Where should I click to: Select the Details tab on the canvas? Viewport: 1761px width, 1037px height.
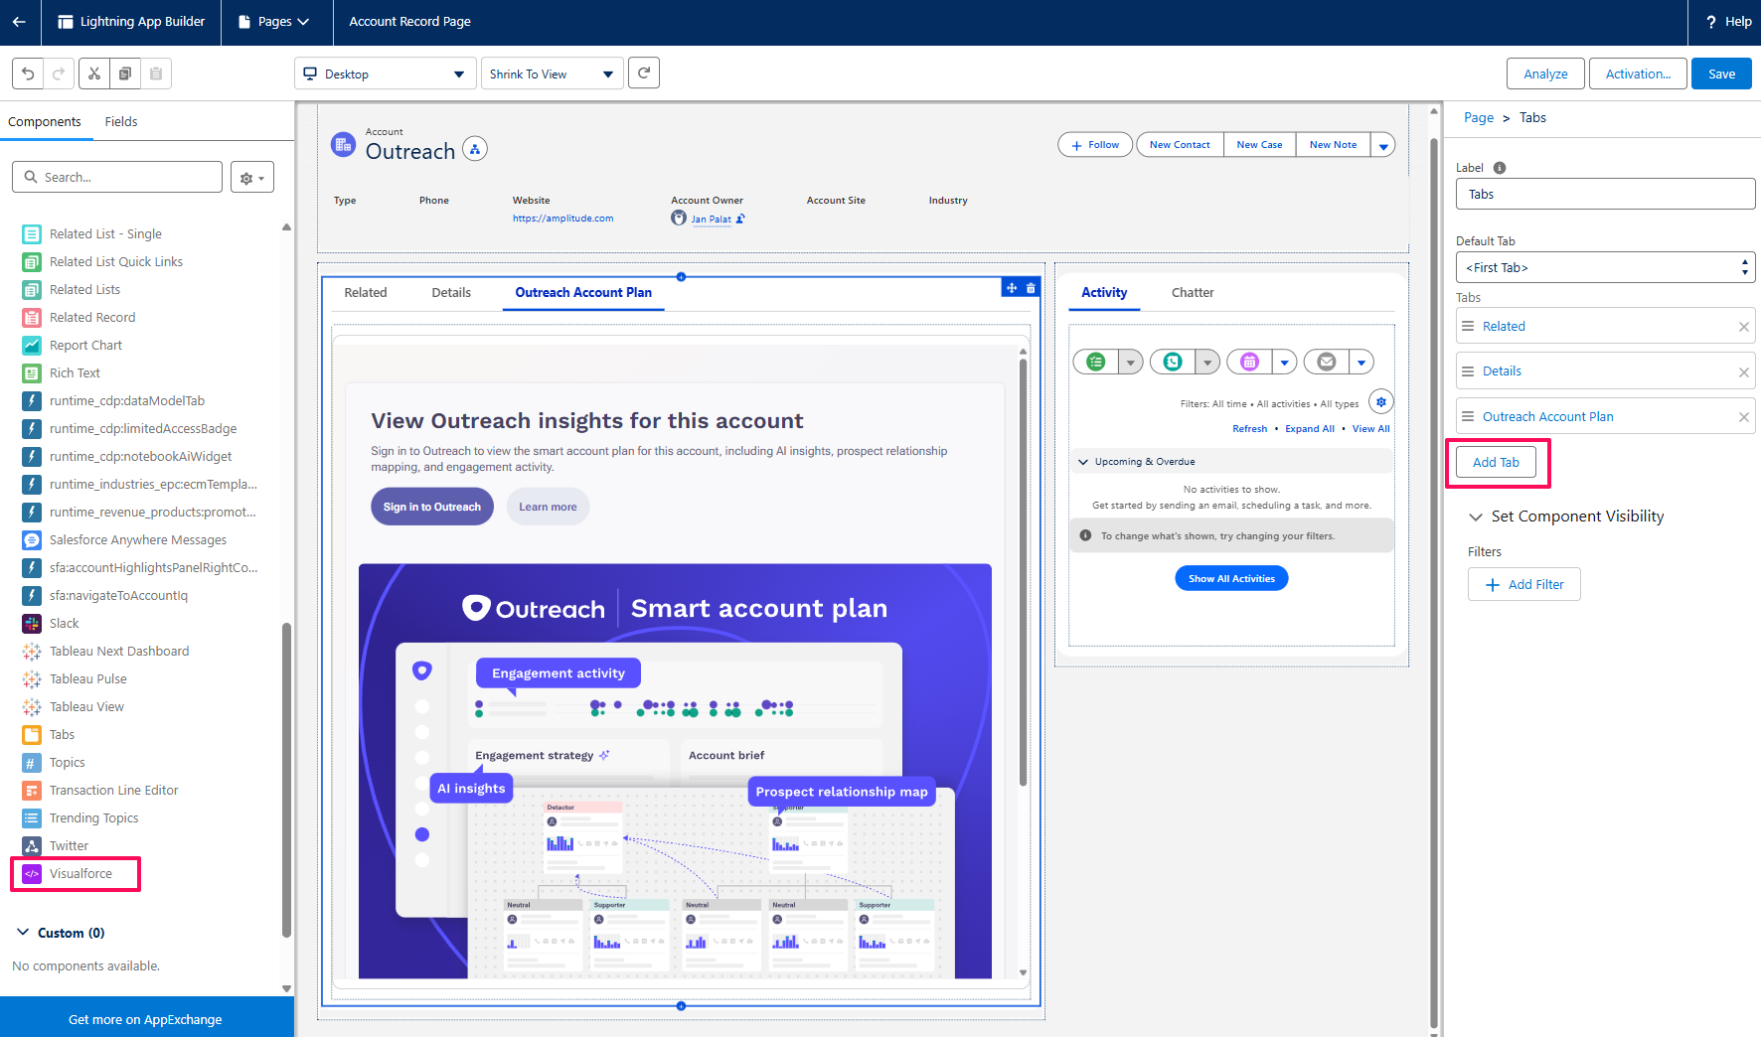(x=451, y=293)
